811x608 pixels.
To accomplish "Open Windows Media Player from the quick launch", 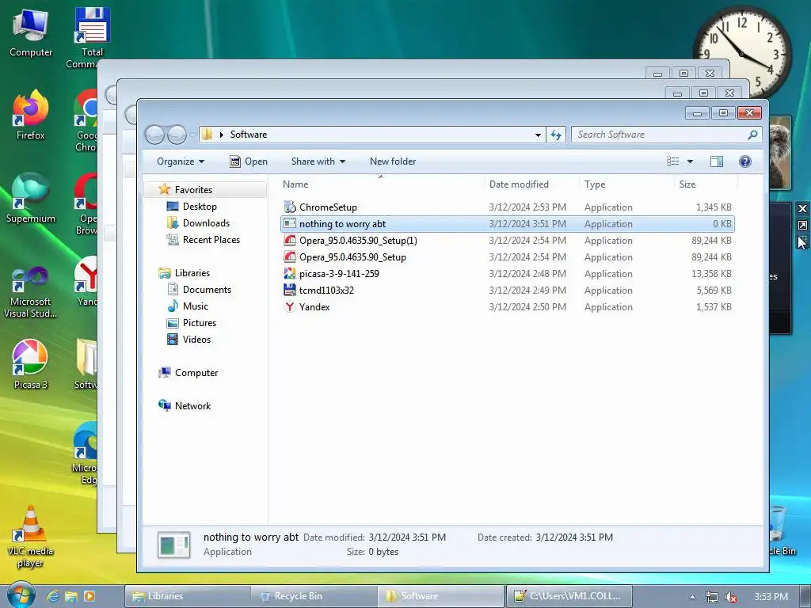I will [89, 596].
